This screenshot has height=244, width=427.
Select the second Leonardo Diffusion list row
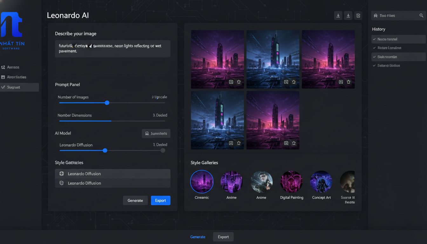[x=112, y=183]
